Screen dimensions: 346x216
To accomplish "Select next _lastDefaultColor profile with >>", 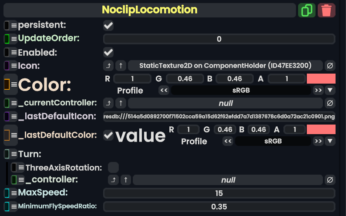I will click(x=318, y=141).
